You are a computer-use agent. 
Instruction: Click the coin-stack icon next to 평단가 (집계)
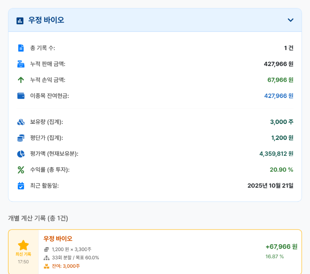(21, 138)
